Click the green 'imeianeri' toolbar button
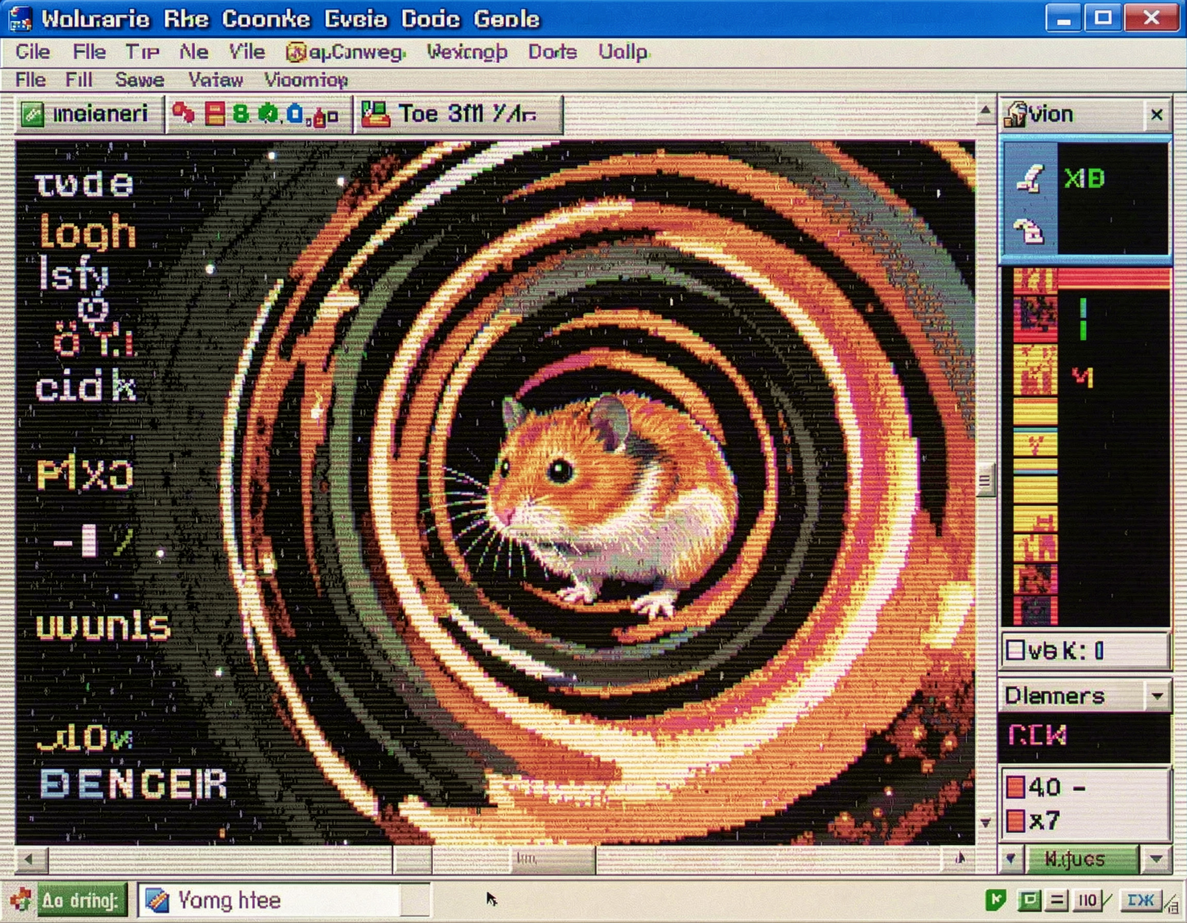The width and height of the screenshot is (1187, 923). (x=89, y=115)
